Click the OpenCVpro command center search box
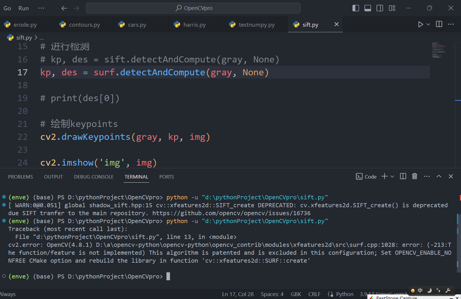The width and height of the screenshot is (461, 299). [193, 8]
